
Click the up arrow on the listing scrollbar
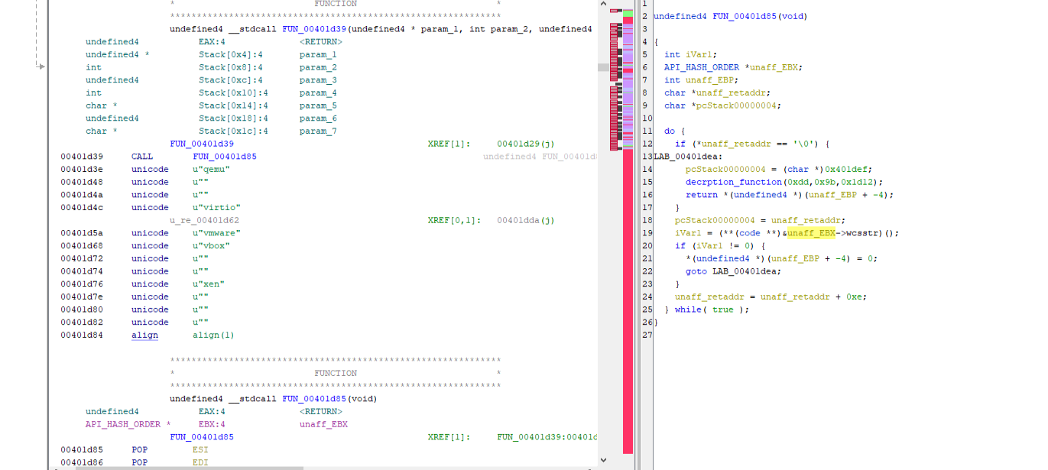point(604,4)
